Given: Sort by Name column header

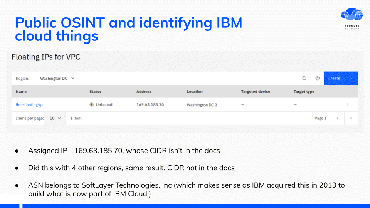Looking at the screenshot, I should pos(21,92).
